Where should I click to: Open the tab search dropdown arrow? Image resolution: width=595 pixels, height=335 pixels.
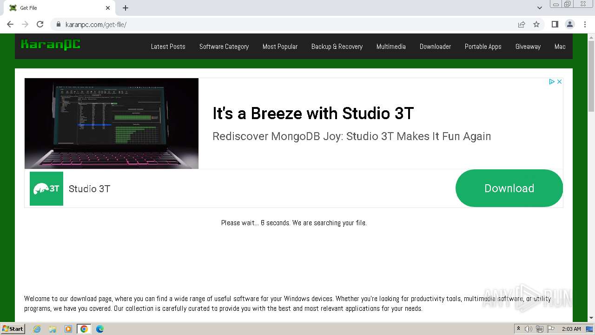(540, 8)
